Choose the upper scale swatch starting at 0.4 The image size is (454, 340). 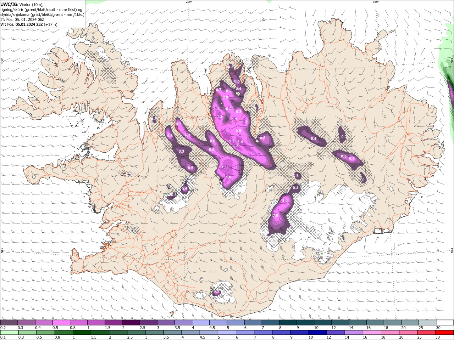pyautogui.click(x=44, y=323)
